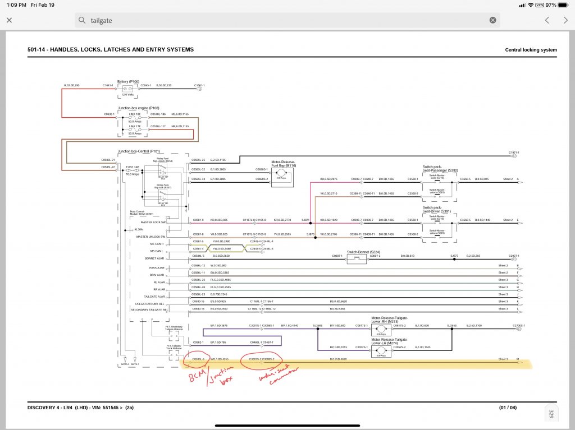
Task: Select the "Seat-Driver (S391)" switch pack label
Action: pyautogui.click(x=436, y=211)
